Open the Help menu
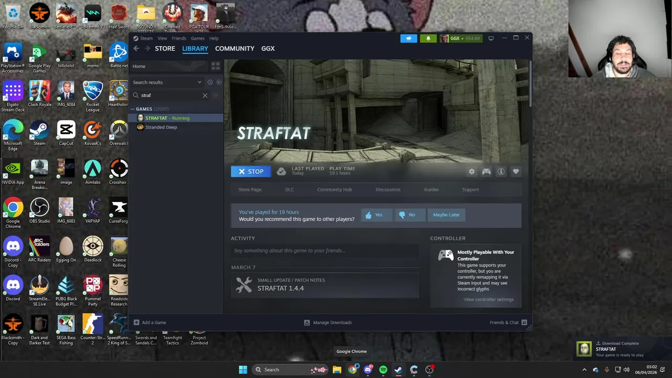Image resolution: width=672 pixels, height=378 pixels. 214,38
